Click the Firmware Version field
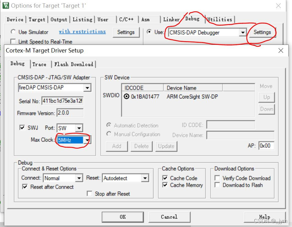 70,113
